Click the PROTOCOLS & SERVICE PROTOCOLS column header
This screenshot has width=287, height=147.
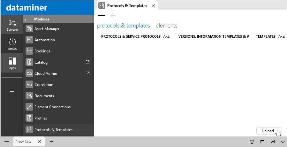[x=131, y=36]
